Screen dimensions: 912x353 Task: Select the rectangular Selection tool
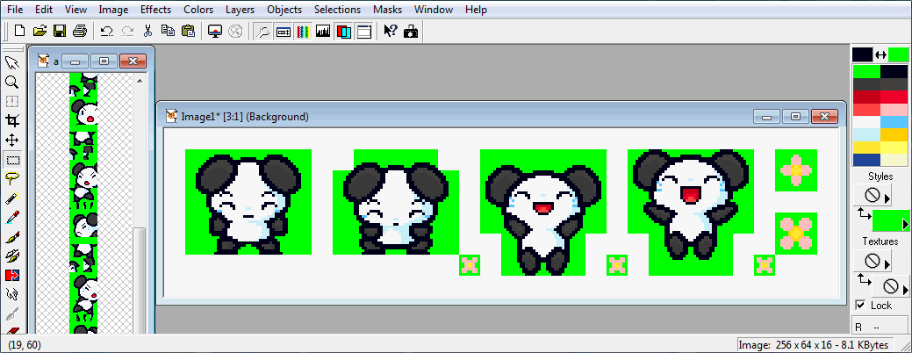[11, 159]
